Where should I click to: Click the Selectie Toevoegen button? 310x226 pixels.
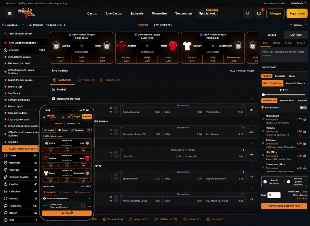272,182
